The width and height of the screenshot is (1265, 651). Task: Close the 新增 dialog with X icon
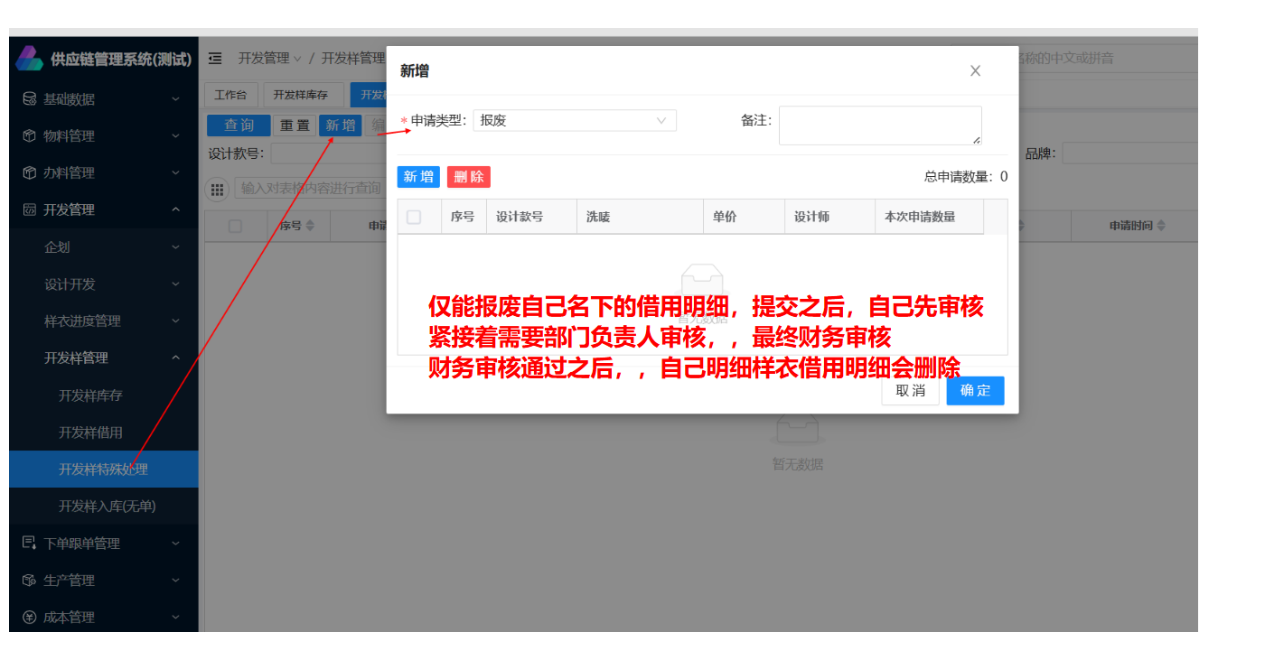(975, 71)
